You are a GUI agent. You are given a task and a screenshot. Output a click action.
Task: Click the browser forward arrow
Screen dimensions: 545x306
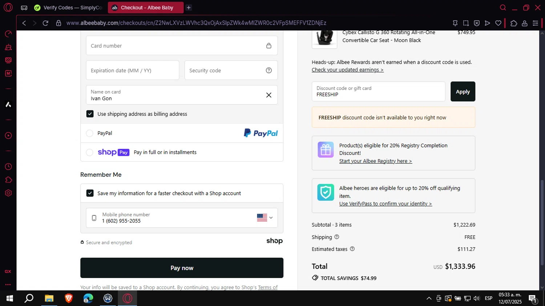(x=35, y=23)
